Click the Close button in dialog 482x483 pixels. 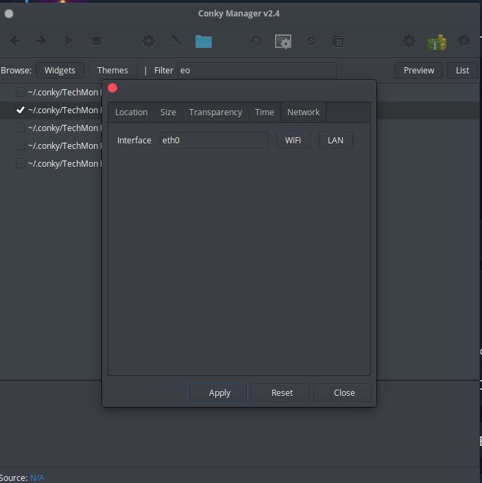click(x=342, y=392)
